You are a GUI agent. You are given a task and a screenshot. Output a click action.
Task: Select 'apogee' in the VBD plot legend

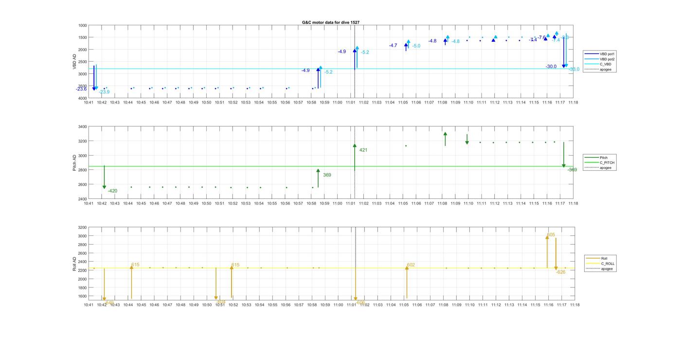coord(598,69)
